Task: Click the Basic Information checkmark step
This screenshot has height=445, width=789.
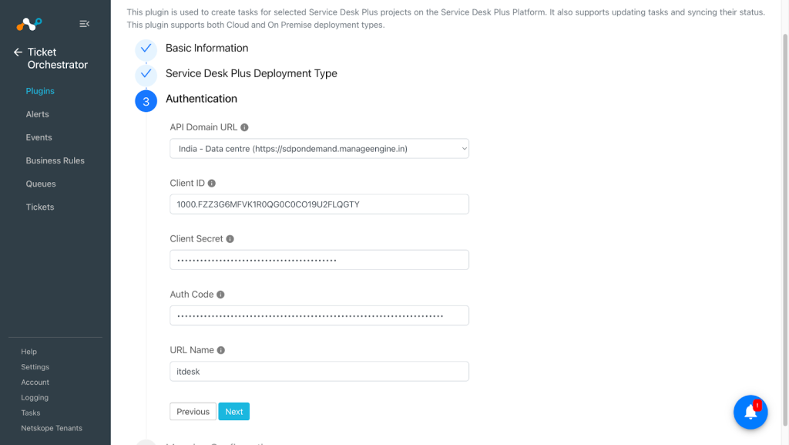Action: pos(146,49)
